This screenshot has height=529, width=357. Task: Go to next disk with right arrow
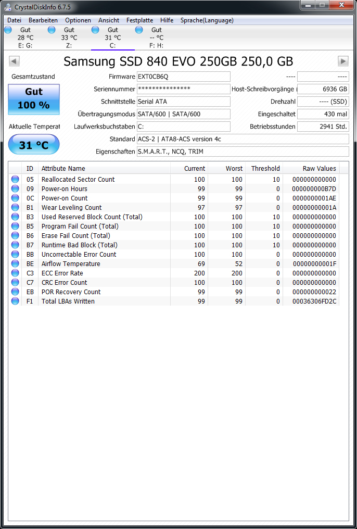[x=343, y=61]
